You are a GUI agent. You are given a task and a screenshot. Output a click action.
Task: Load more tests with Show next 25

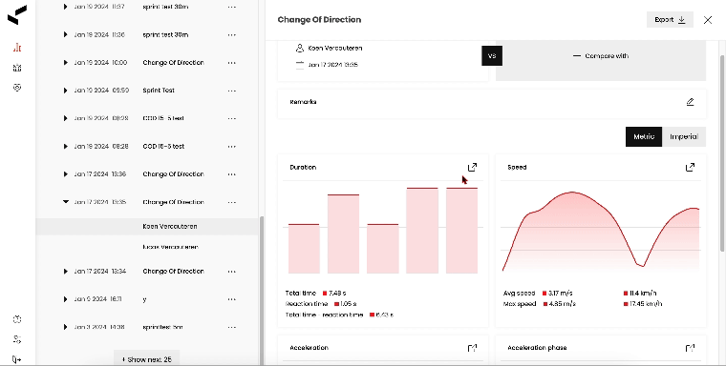tap(146, 359)
